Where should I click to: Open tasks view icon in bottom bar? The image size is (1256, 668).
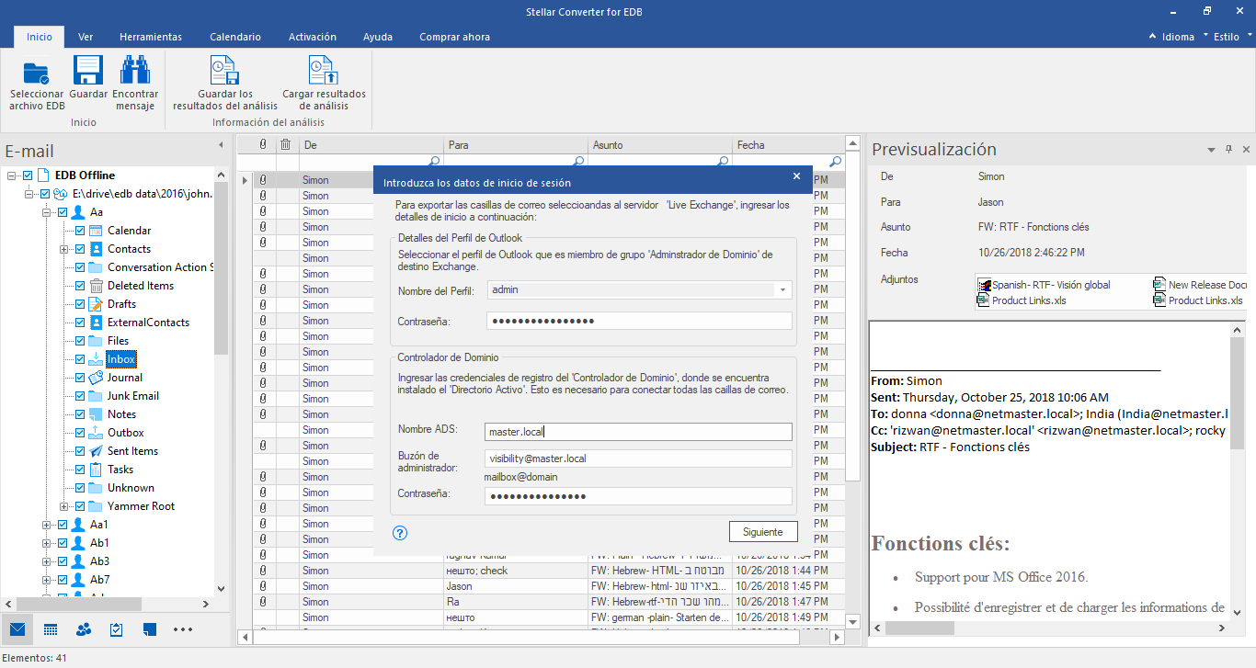pos(117,629)
